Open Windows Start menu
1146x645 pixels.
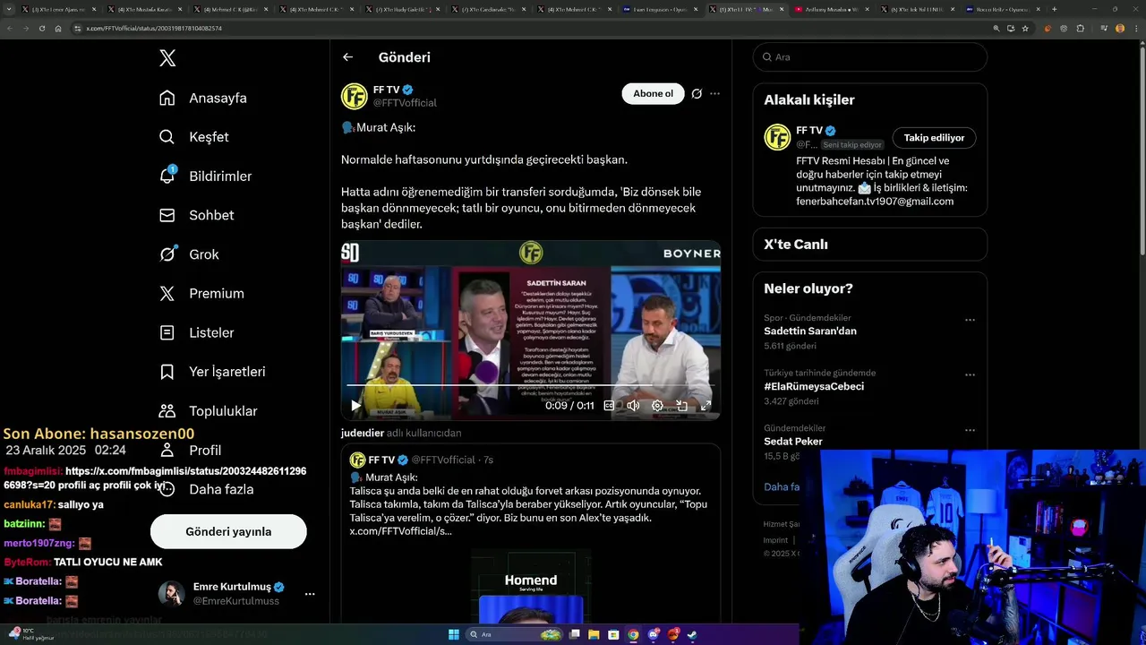click(454, 634)
